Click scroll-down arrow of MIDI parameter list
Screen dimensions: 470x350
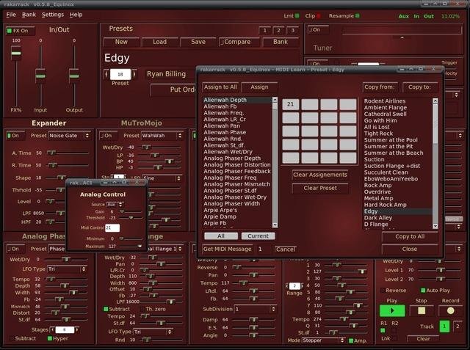(x=275, y=225)
